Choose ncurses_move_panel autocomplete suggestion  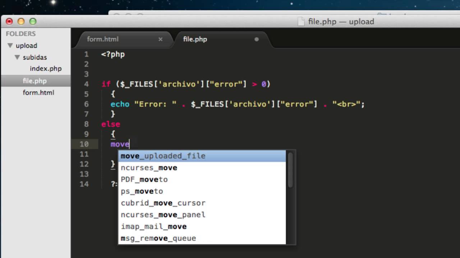(202, 215)
